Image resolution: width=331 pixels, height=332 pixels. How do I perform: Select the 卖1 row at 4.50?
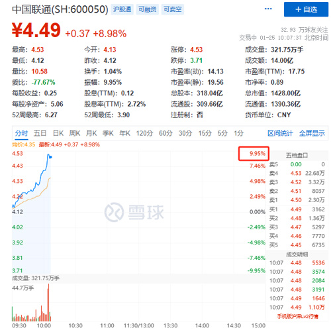pos(297,200)
